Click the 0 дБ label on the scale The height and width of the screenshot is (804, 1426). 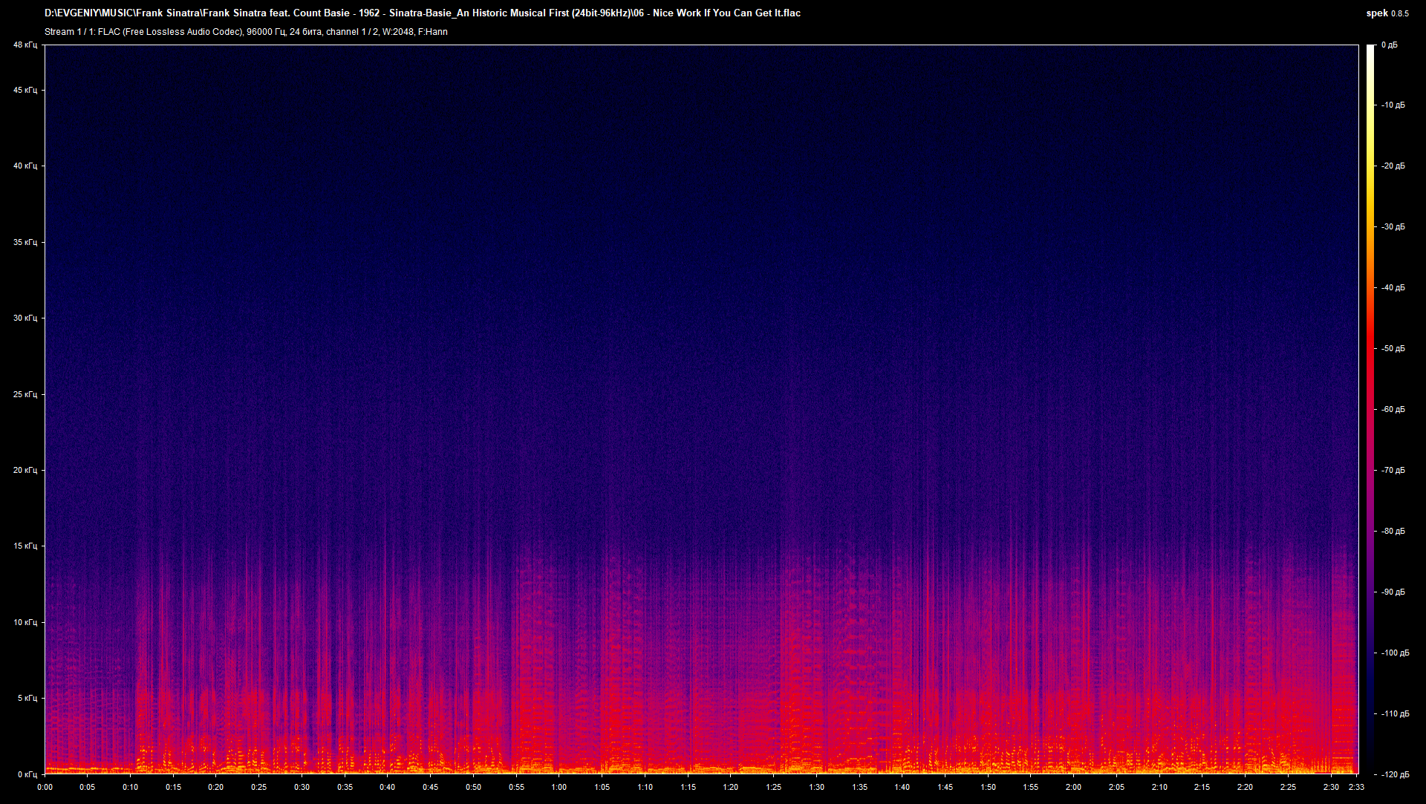click(1390, 45)
